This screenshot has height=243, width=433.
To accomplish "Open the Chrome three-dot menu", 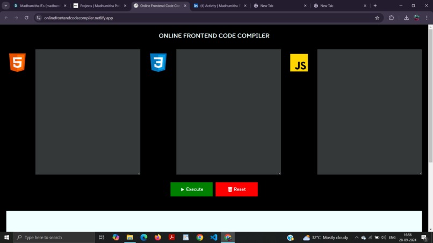I will point(427,18).
